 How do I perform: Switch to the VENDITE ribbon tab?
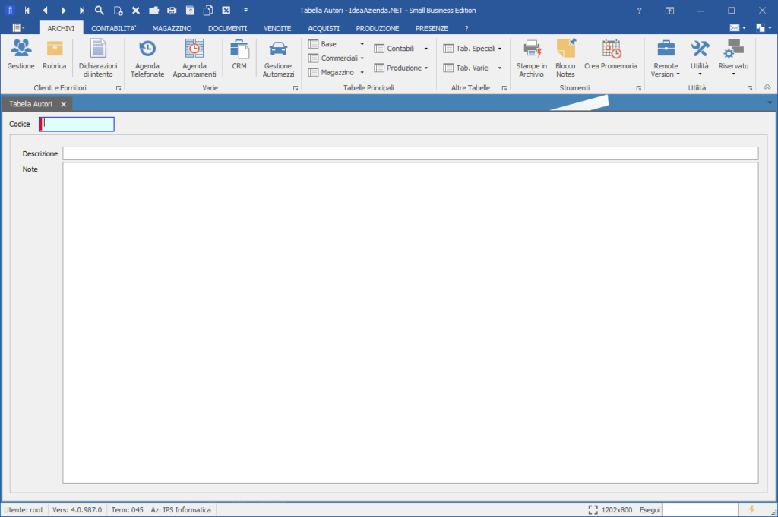tap(277, 28)
